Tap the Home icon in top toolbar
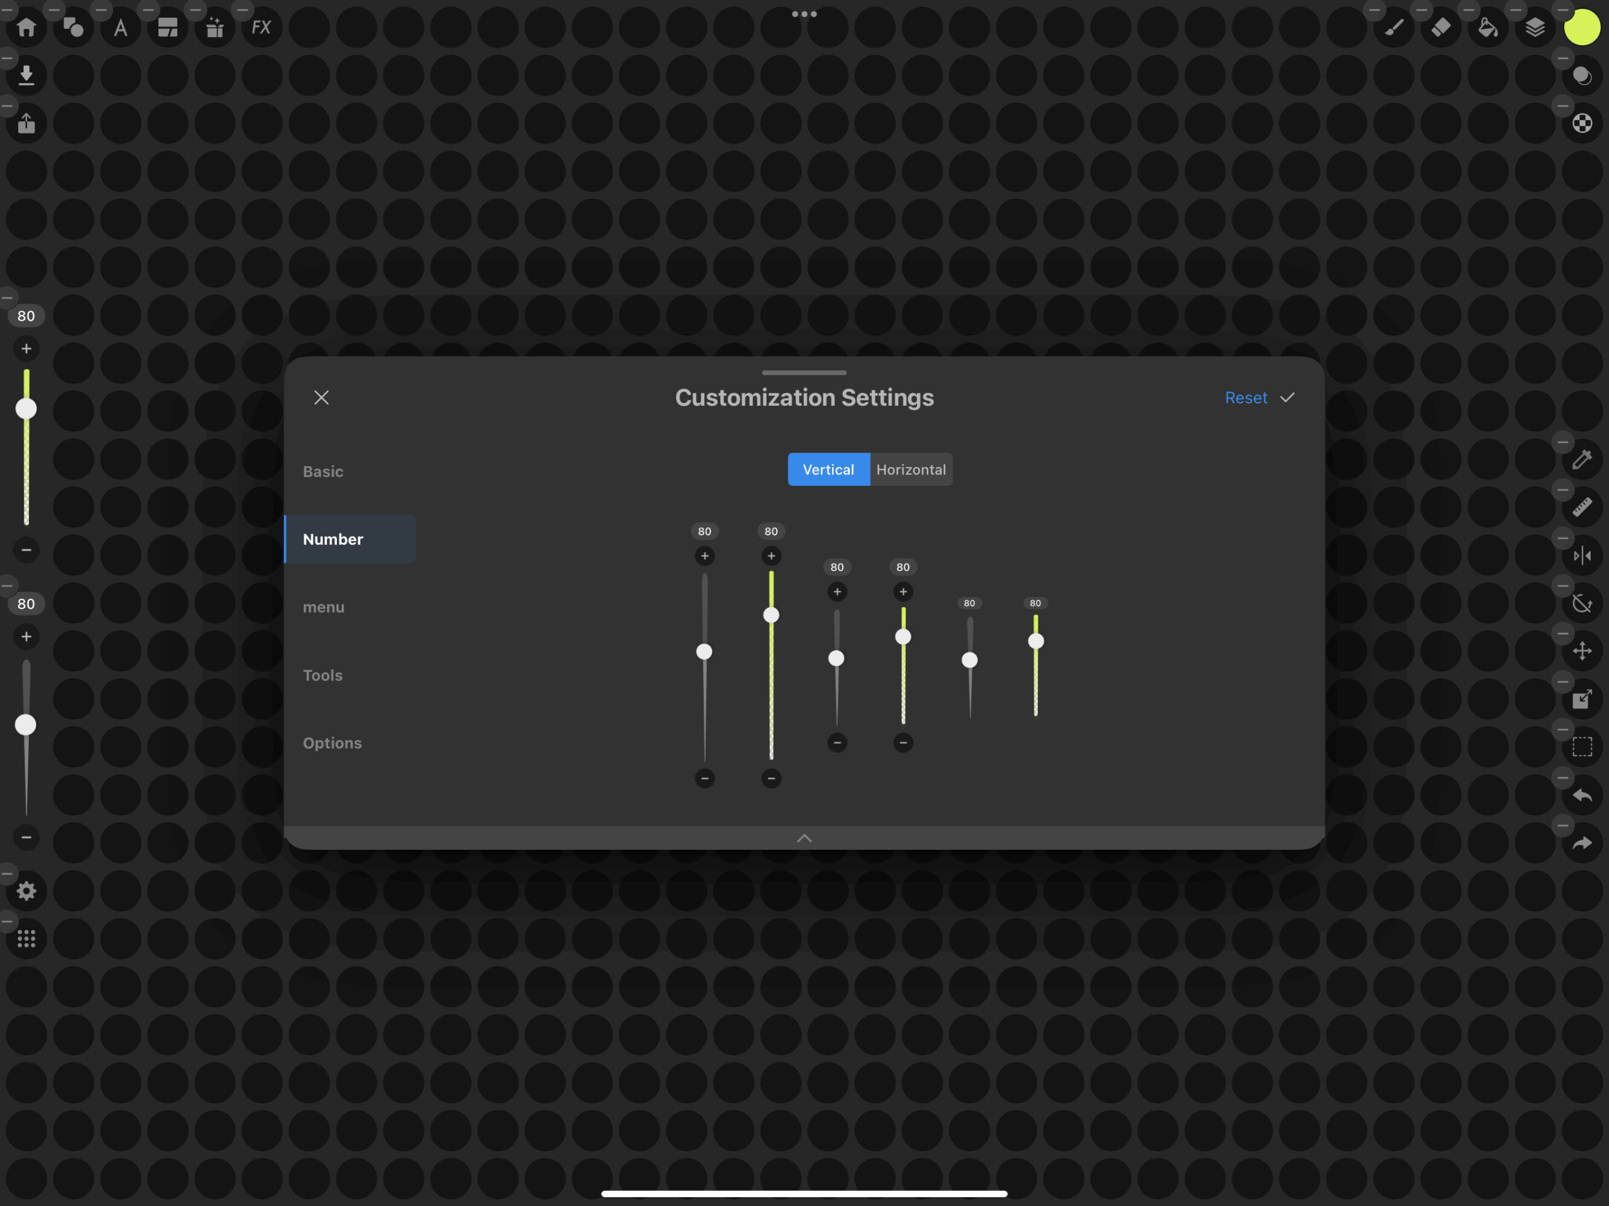 point(27,28)
